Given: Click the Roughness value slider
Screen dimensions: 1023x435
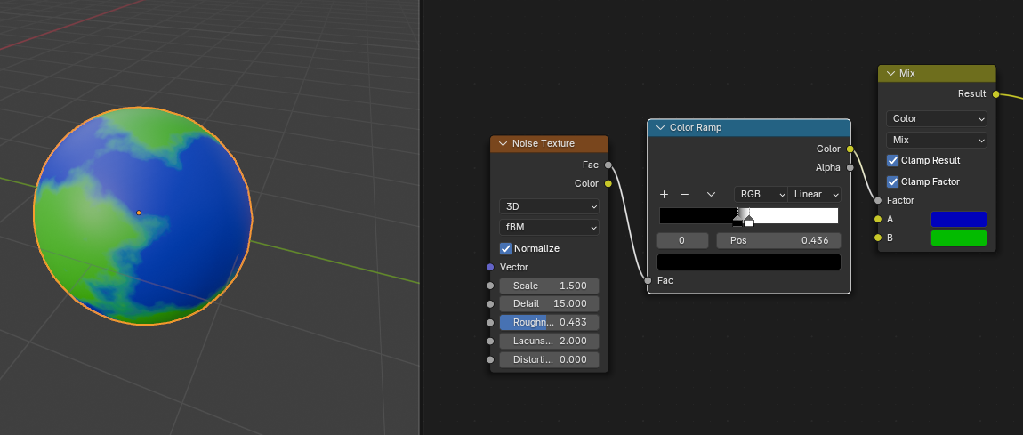Looking at the screenshot, I should pos(549,322).
